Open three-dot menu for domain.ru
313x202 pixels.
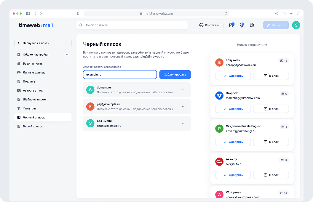coord(184,90)
